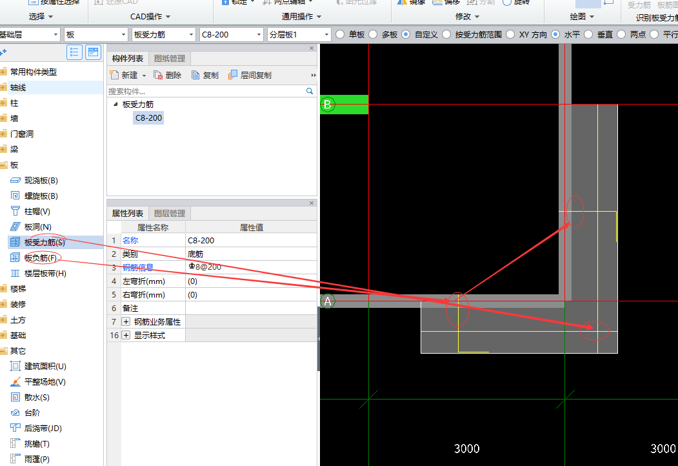
Task: Select the 挑檐(T) icon
Action: (x=15, y=443)
